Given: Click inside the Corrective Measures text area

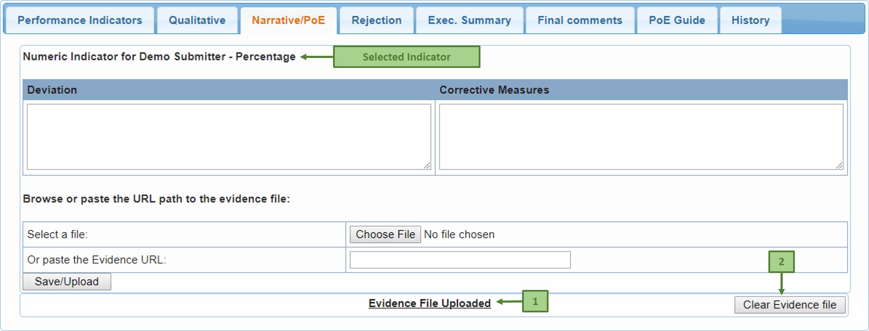Looking at the screenshot, I should click(x=641, y=137).
